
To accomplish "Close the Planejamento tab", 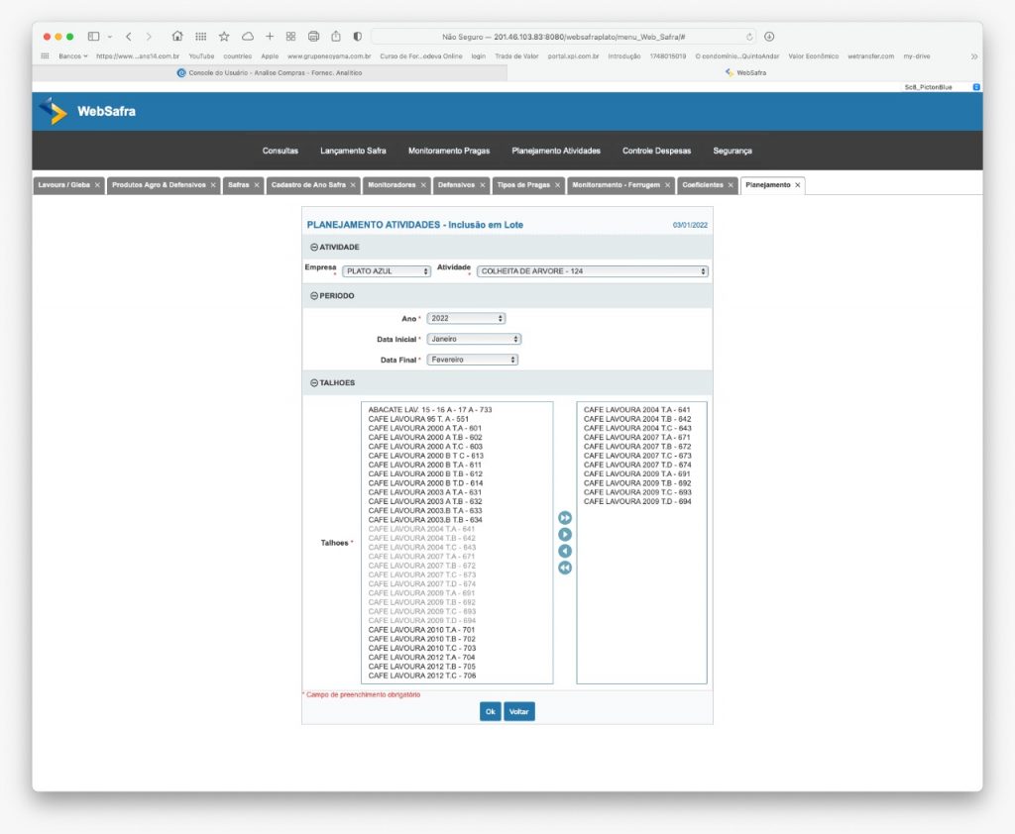I will coord(798,185).
